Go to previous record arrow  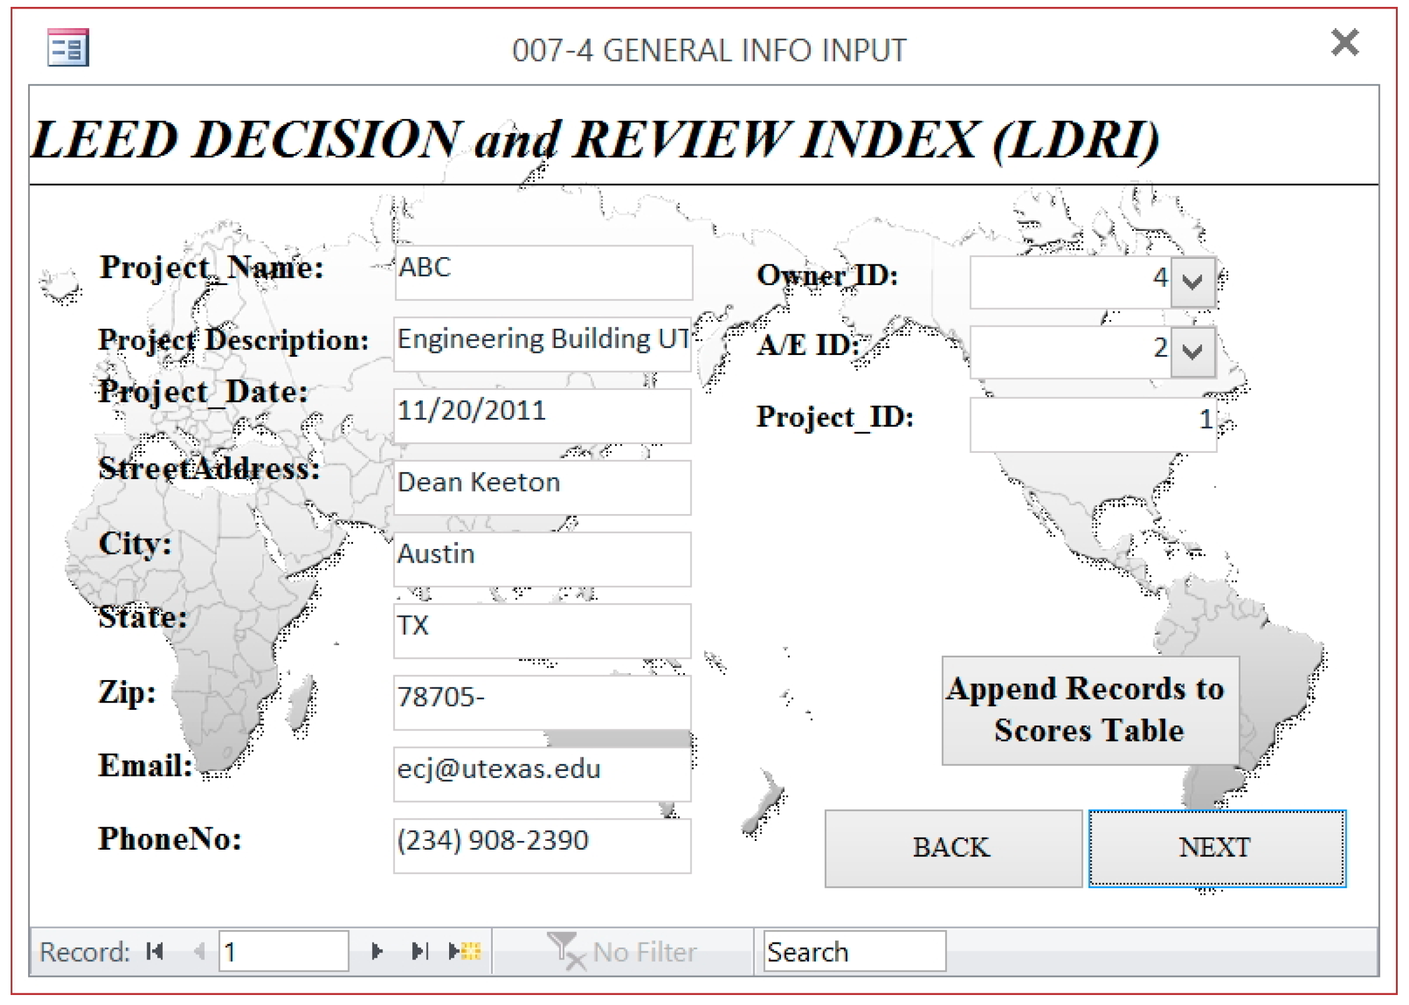pyautogui.click(x=200, y=951)
